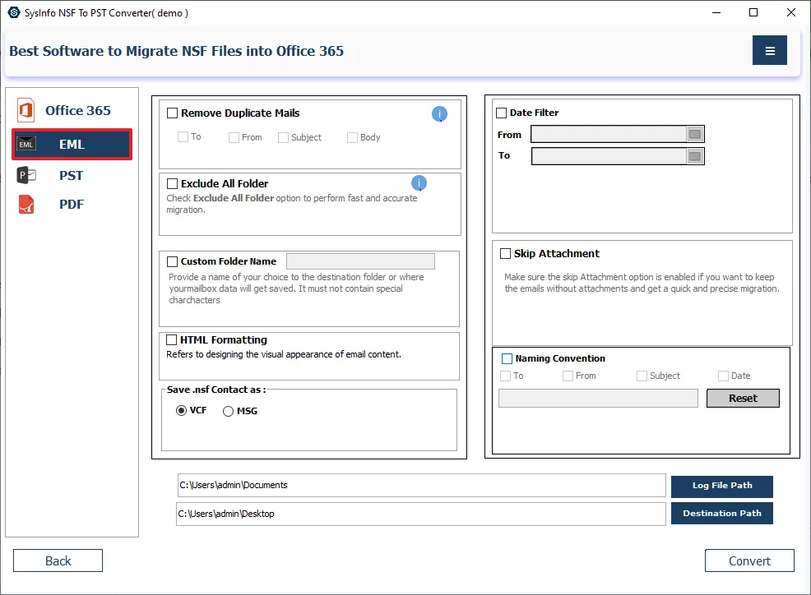Viewport: 811px width, 595px height.
Task: Open the From date picker calendar
Action: tap(694, 134)
